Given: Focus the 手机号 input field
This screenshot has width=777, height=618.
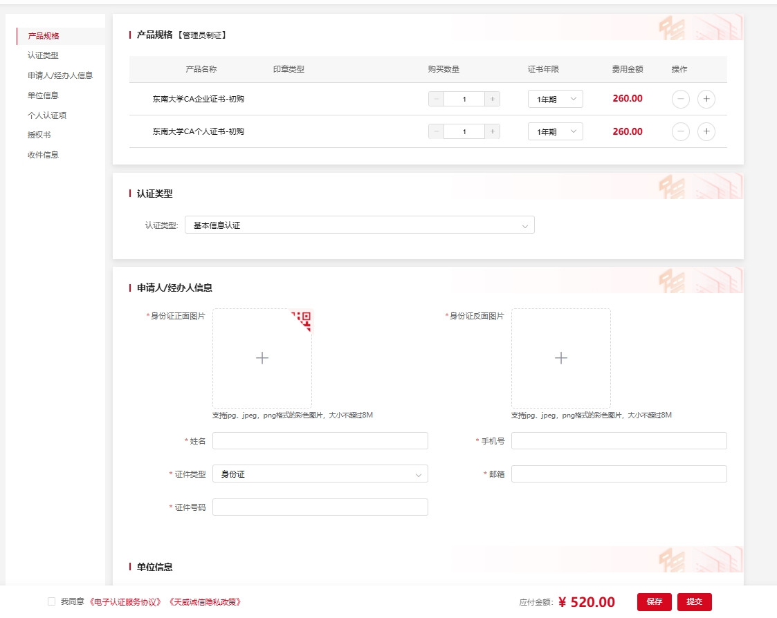Looking at the screenshot, I should click(619, 441).
